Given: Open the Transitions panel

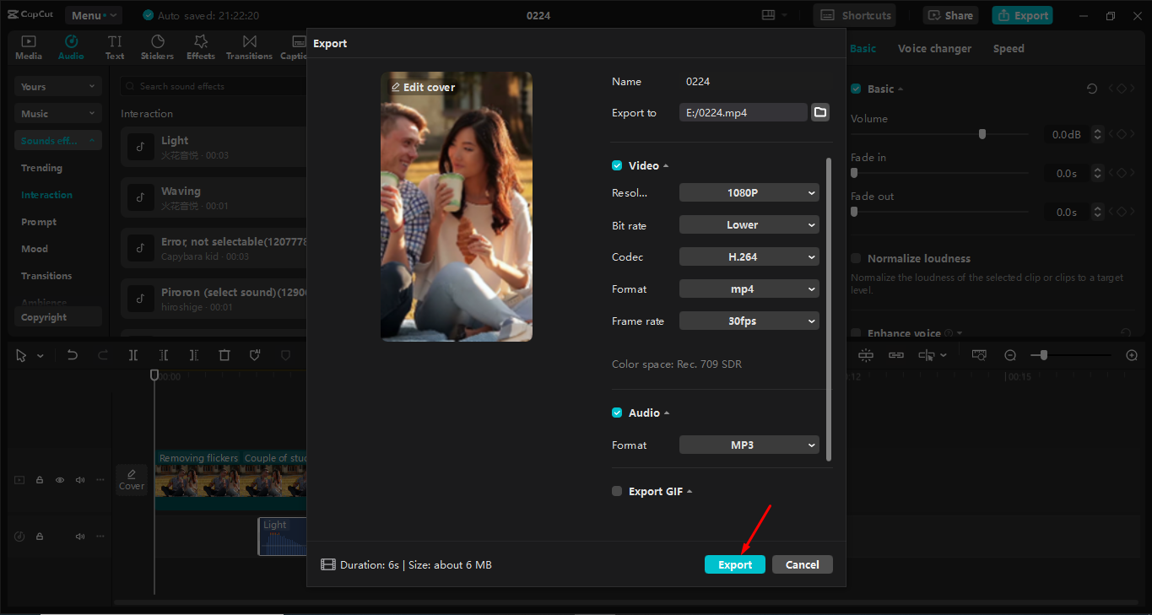Looking at the screenshot, I should point(249,47).
